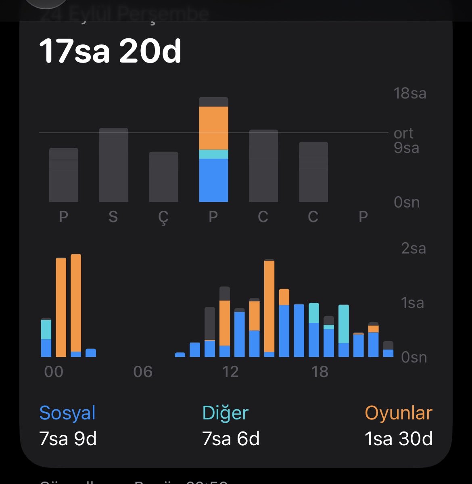The width and height of the screenshot is (472, 484).
Task: Tap the orange games segment of Thursday bar
Action: [x=213, y=128]
